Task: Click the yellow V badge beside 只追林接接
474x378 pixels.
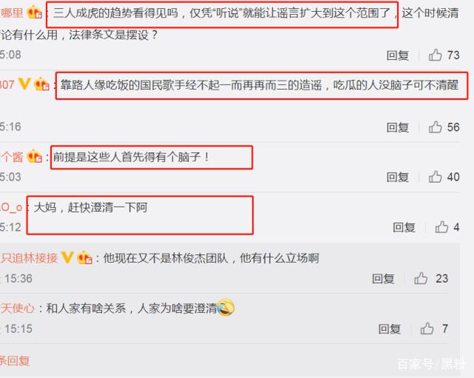Action: coord(67,258)
